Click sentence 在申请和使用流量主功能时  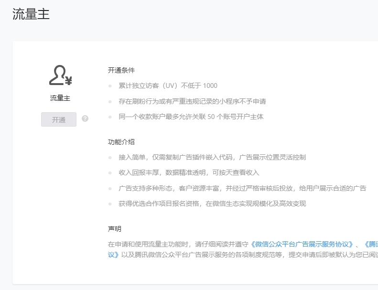click(148, 244)
